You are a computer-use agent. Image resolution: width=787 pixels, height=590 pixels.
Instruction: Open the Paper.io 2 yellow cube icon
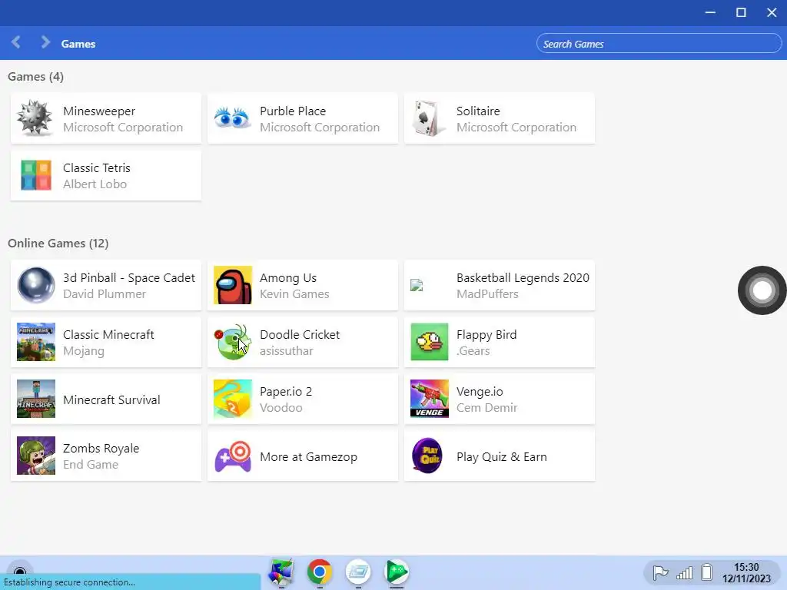coord(232,399)
